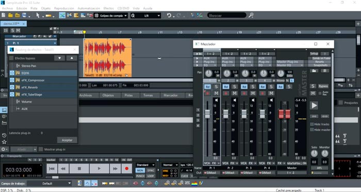
Task: Open the Reproducción menu
Action: pyautogui.click(x=64, y=8)
